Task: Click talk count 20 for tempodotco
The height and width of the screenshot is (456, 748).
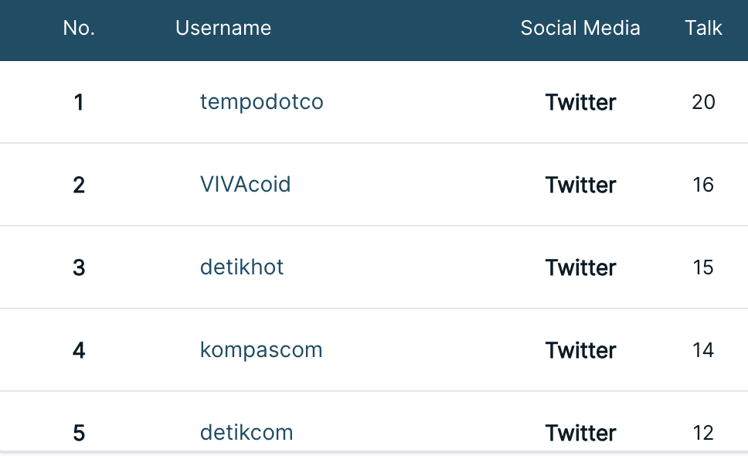Action: pyautogui.click(x=704, y=102)
